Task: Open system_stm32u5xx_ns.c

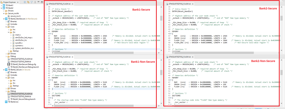Action: point(25,48)
